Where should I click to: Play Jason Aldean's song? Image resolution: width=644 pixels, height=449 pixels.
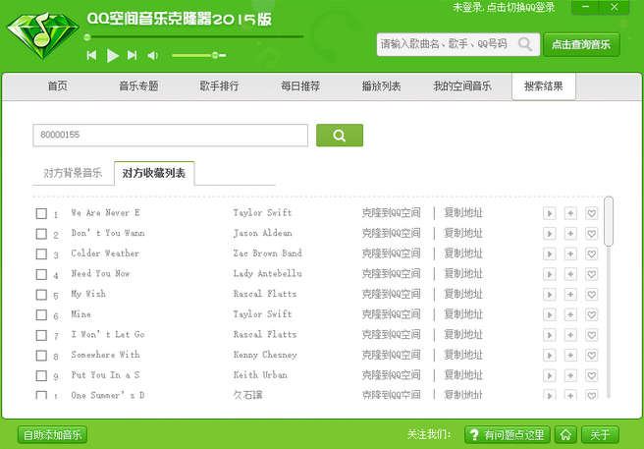click(x=549, y=234)
